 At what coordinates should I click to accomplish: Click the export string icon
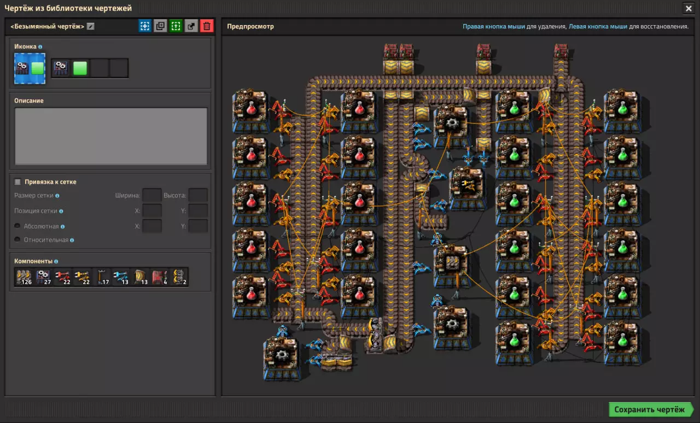tap(191, 26)
